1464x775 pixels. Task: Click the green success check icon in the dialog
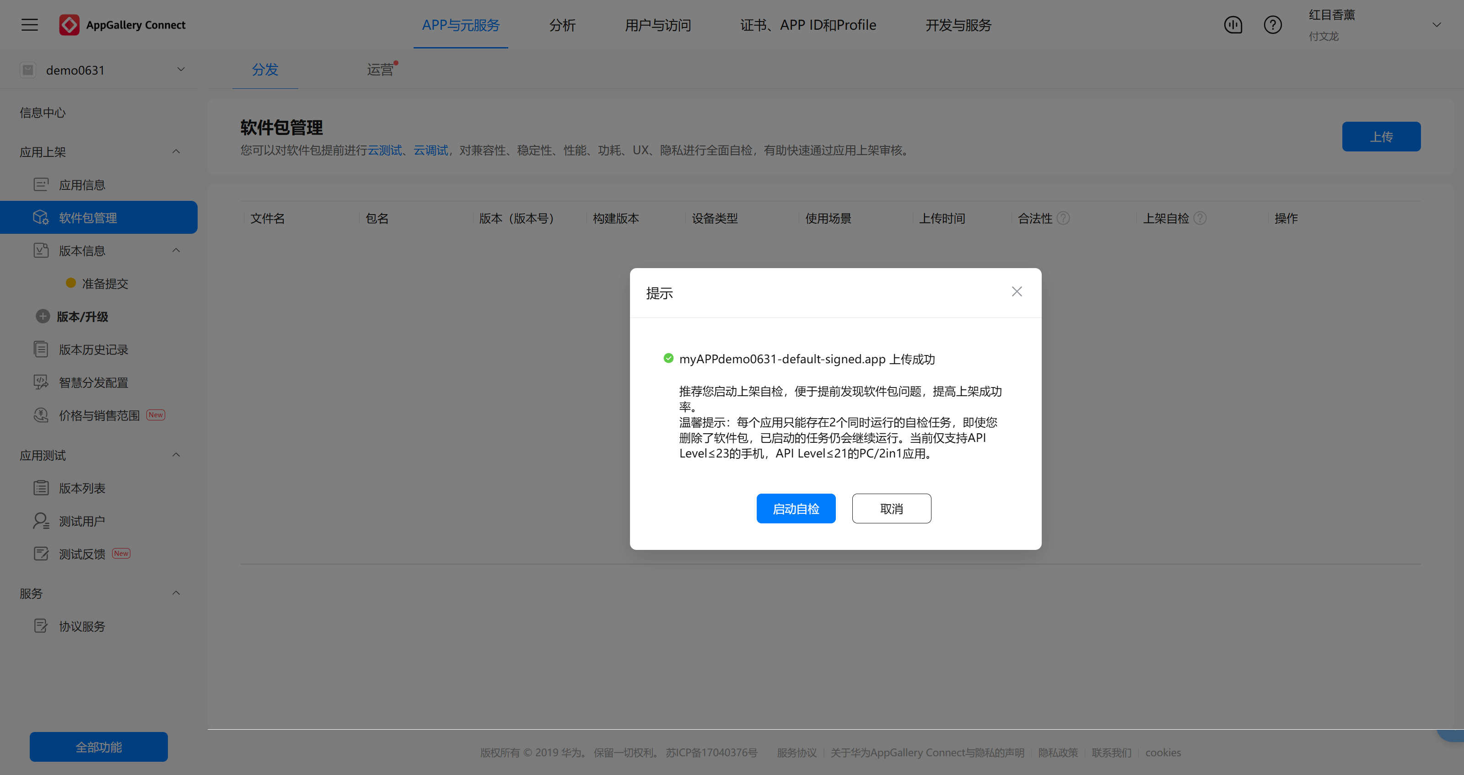coord(668,359)
